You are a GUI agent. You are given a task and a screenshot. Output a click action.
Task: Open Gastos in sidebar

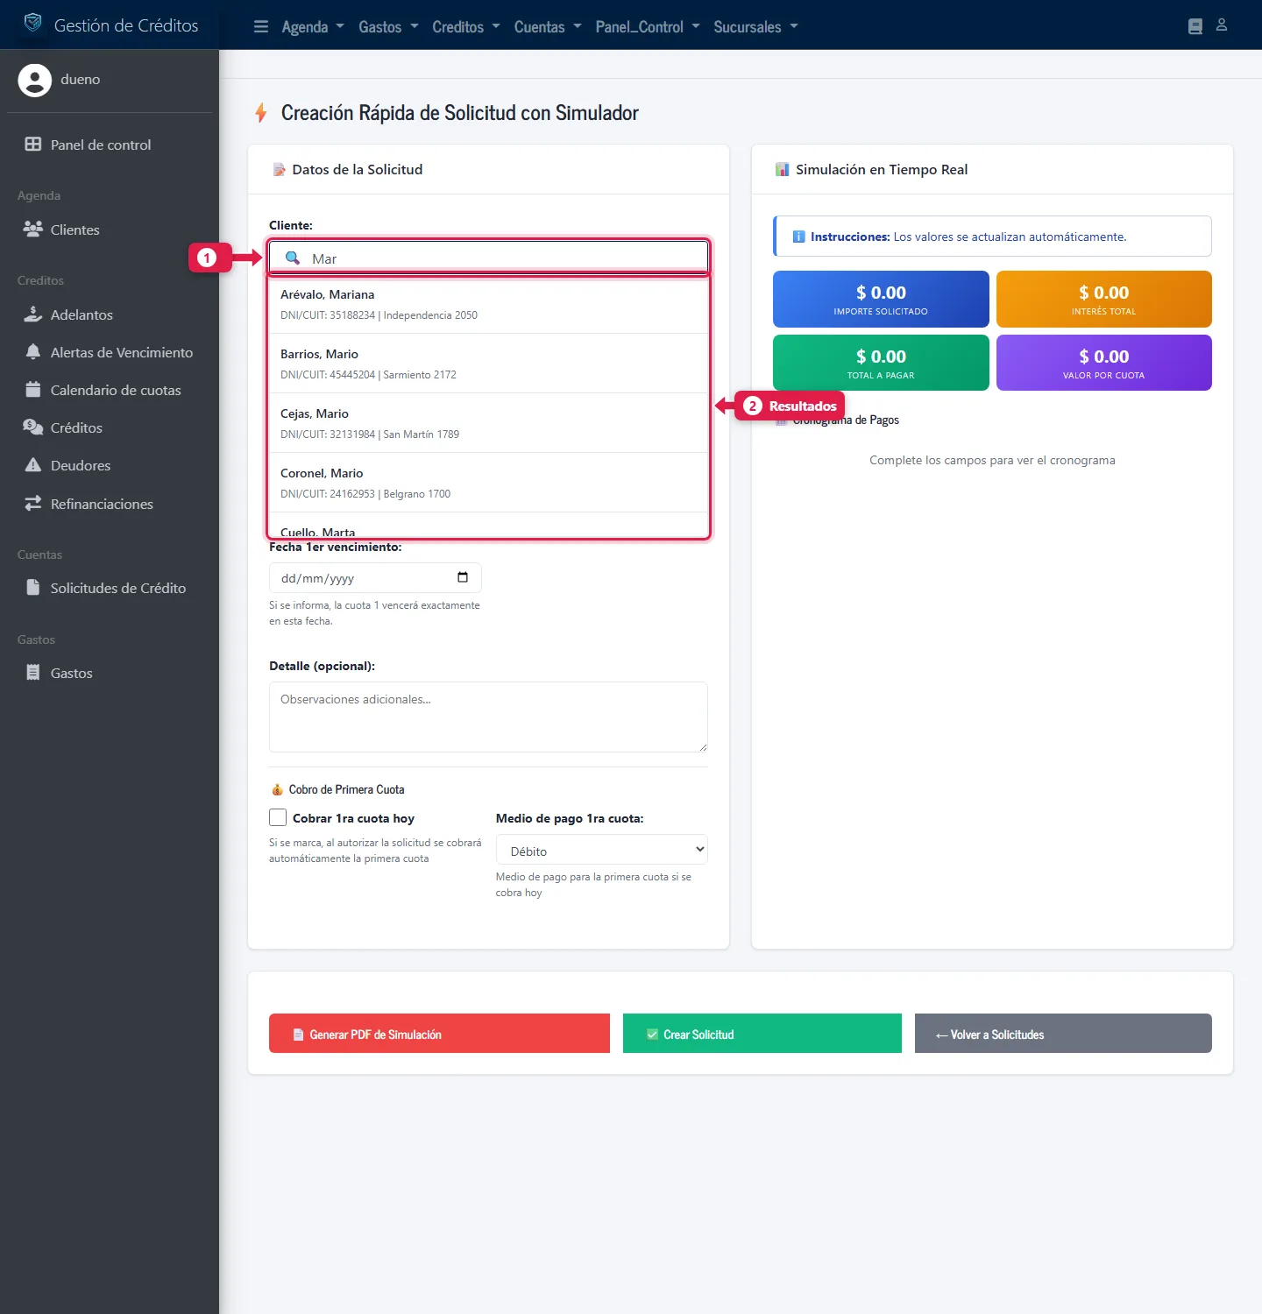[x=110, y=673]
